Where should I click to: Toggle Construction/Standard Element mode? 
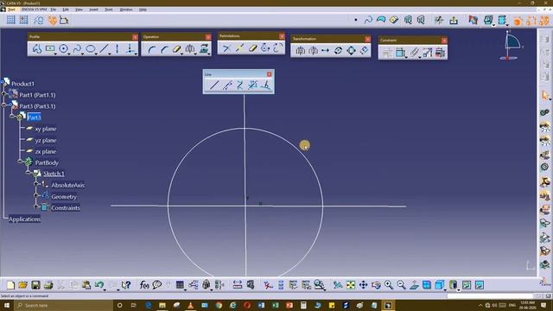point(38,20)
